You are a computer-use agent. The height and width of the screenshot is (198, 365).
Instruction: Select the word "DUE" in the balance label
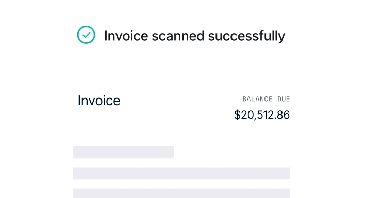tap(284, 99)
